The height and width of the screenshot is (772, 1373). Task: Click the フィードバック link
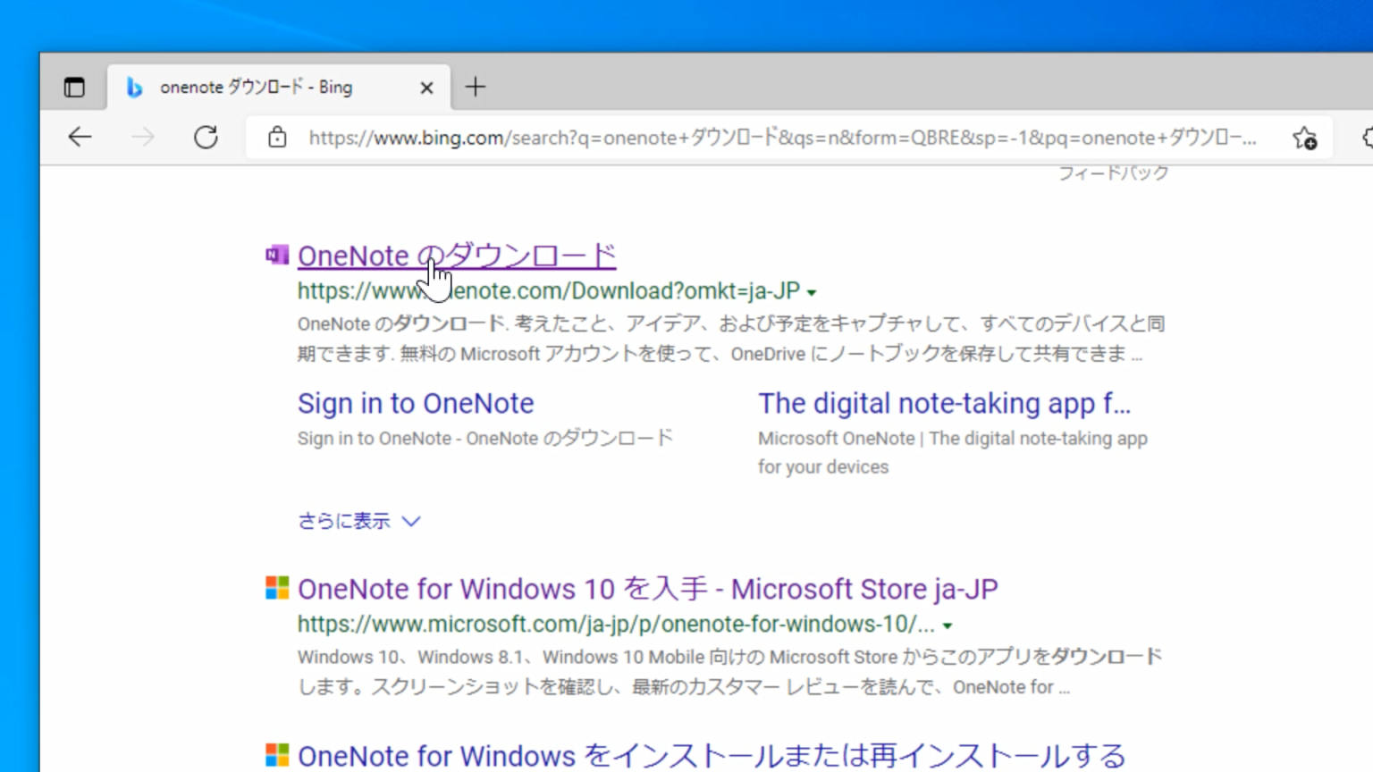(1113, 173)
